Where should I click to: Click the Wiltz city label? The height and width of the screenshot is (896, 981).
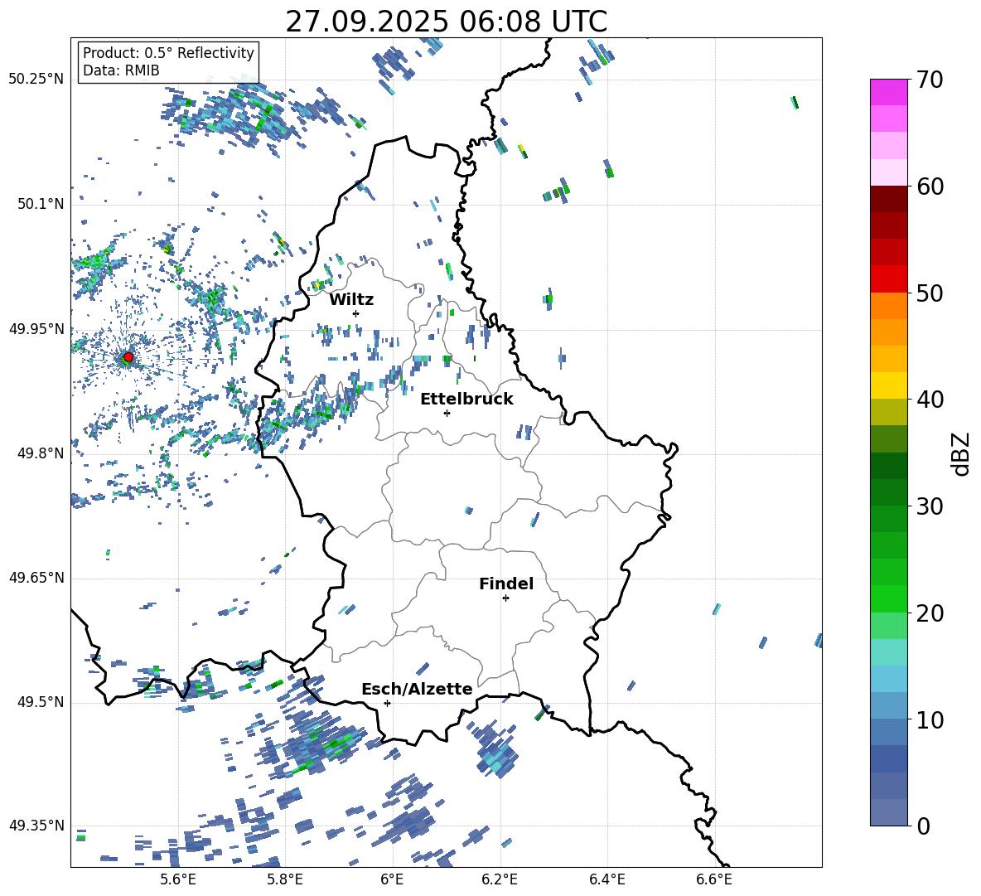click(x=351, y=300)
